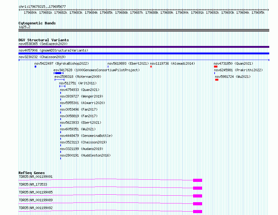Select magenta exon of TDRD5|NM_001199089

click(x=197, y=204)
